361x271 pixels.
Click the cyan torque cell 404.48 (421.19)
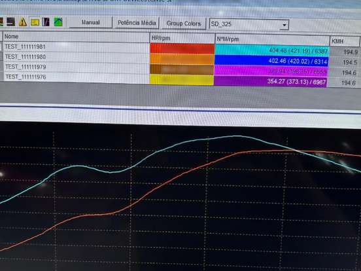point(271,50)
